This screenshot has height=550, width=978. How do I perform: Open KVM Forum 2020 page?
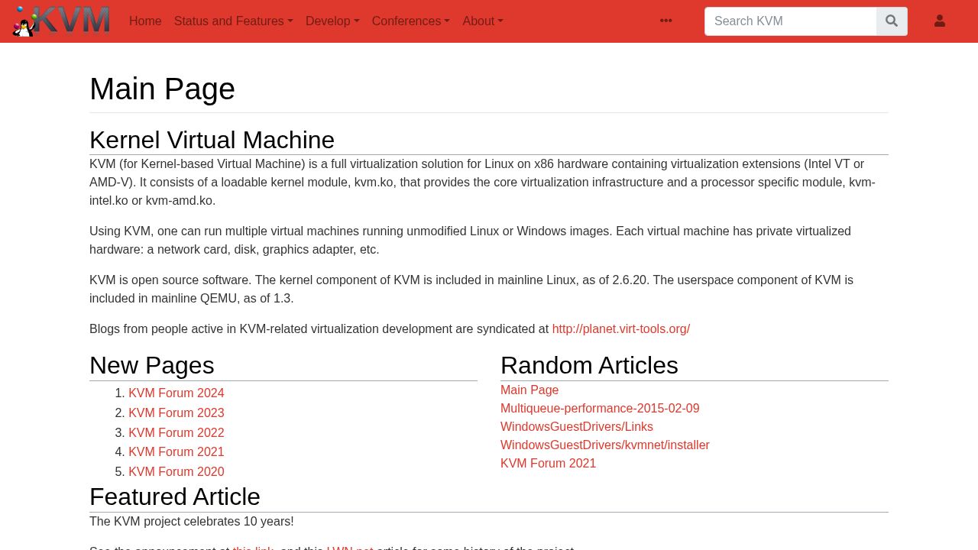tap(176, 472)
